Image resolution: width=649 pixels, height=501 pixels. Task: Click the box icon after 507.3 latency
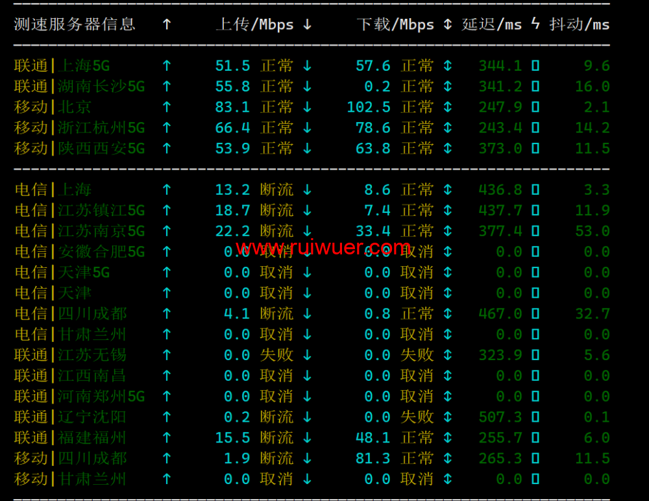(535, 417)
